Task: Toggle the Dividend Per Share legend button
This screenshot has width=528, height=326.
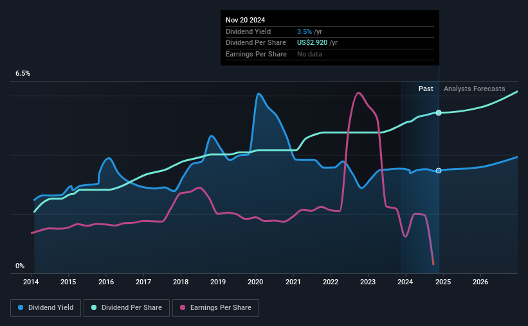Action: (127, 308)
